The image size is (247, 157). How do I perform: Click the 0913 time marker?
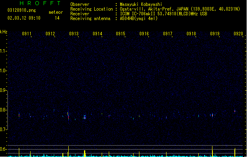74,34
